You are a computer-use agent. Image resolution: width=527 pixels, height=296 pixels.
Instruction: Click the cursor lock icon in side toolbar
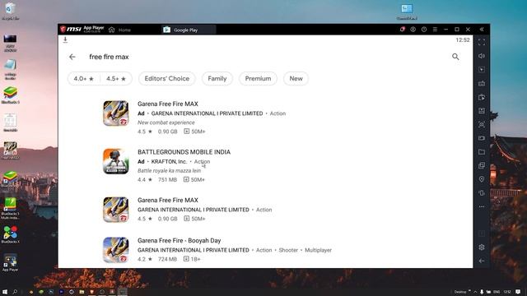[482, 69]
